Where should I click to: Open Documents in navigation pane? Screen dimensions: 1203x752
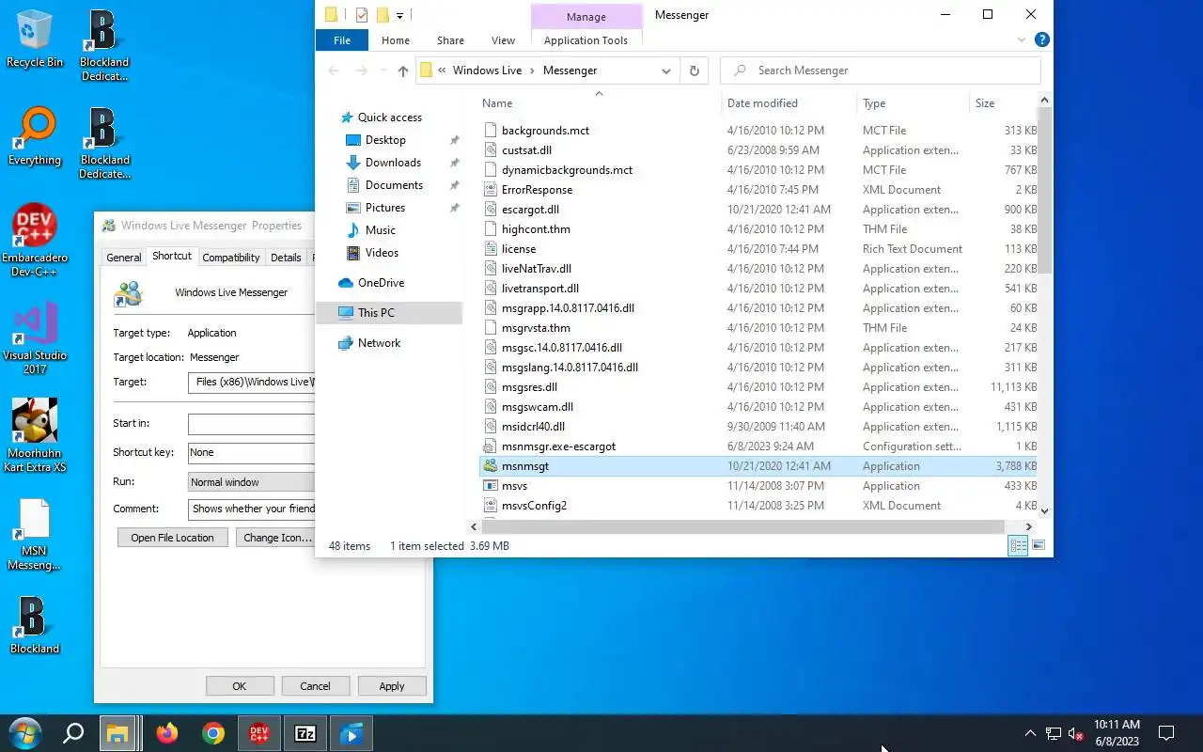[x=394, y=185]
